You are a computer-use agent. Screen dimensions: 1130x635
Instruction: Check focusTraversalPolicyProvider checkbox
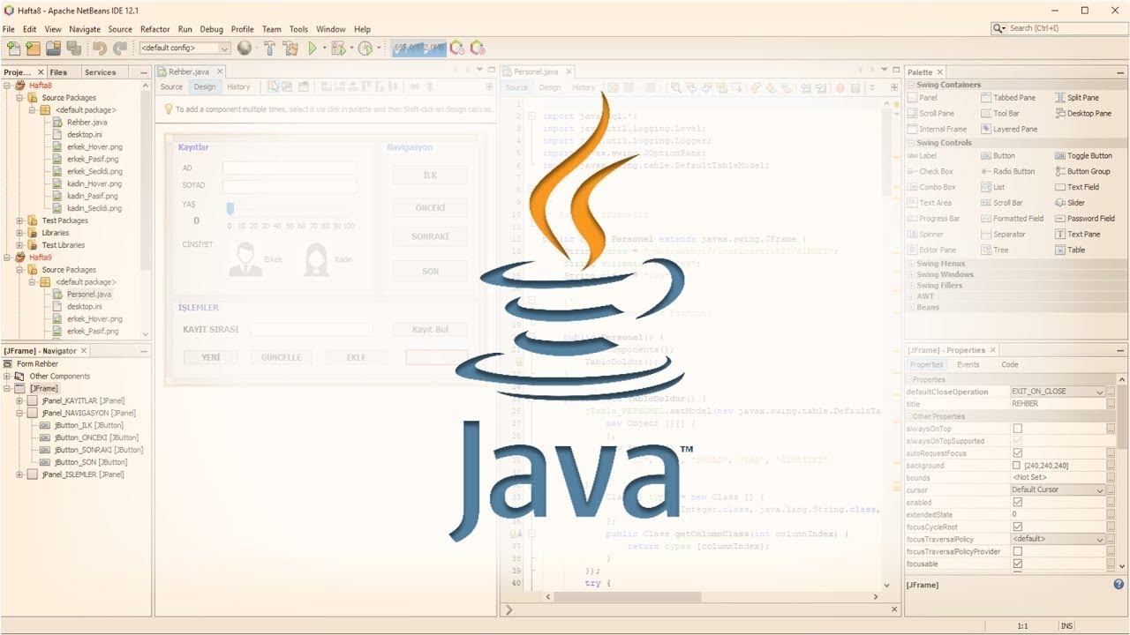[x=1017, y=551]
